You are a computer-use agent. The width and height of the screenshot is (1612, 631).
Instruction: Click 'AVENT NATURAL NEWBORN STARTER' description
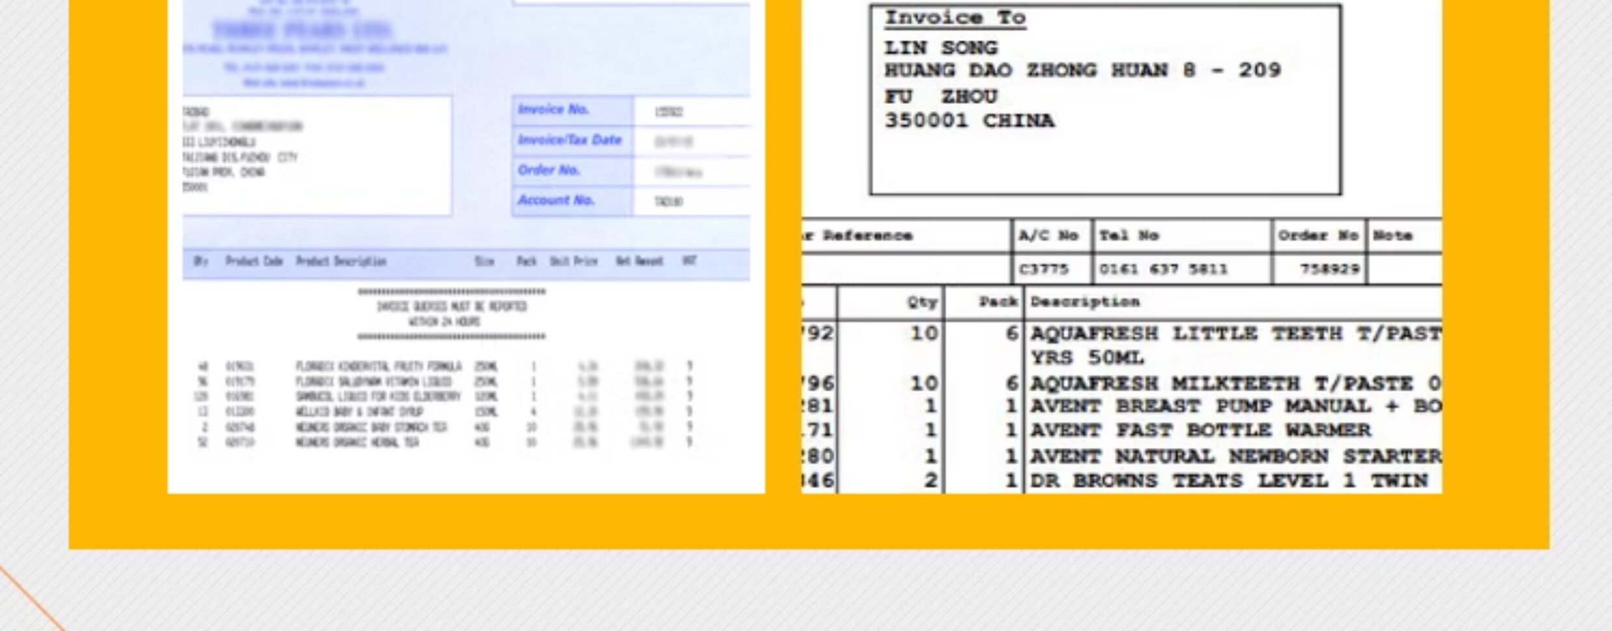[x=1236, y=457]
